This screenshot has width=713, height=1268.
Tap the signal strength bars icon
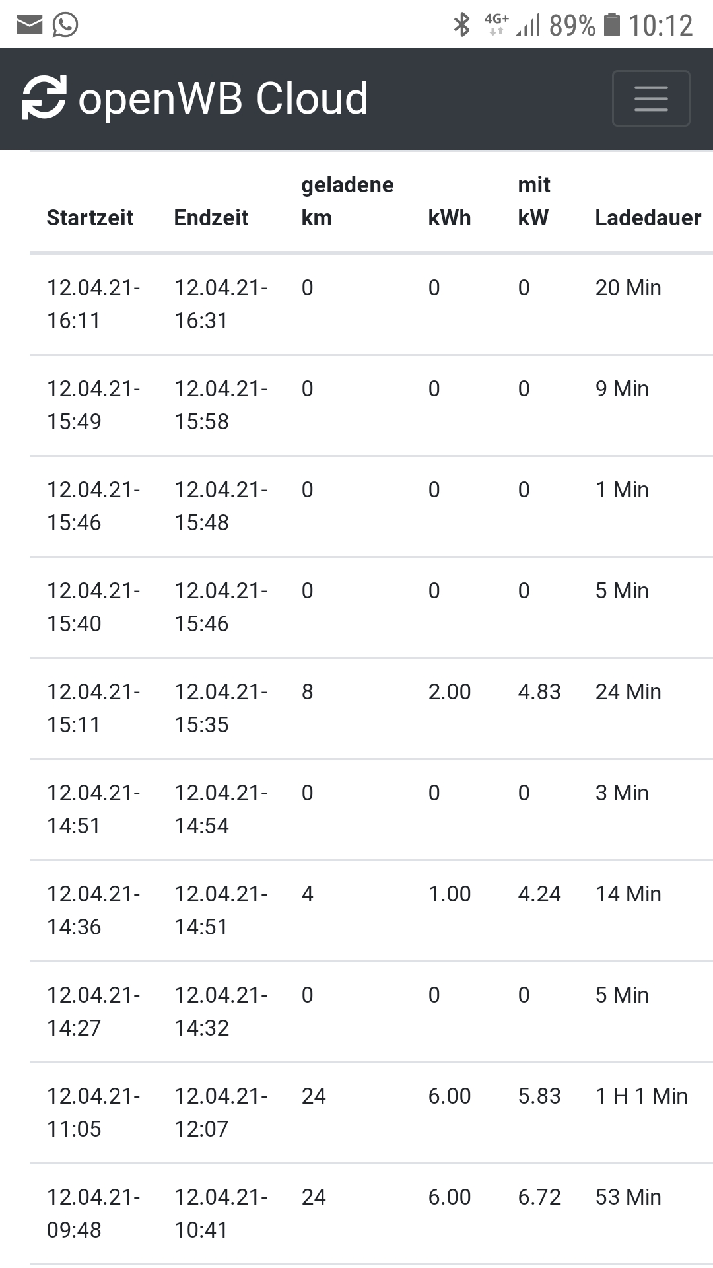(x=528, y=25)
